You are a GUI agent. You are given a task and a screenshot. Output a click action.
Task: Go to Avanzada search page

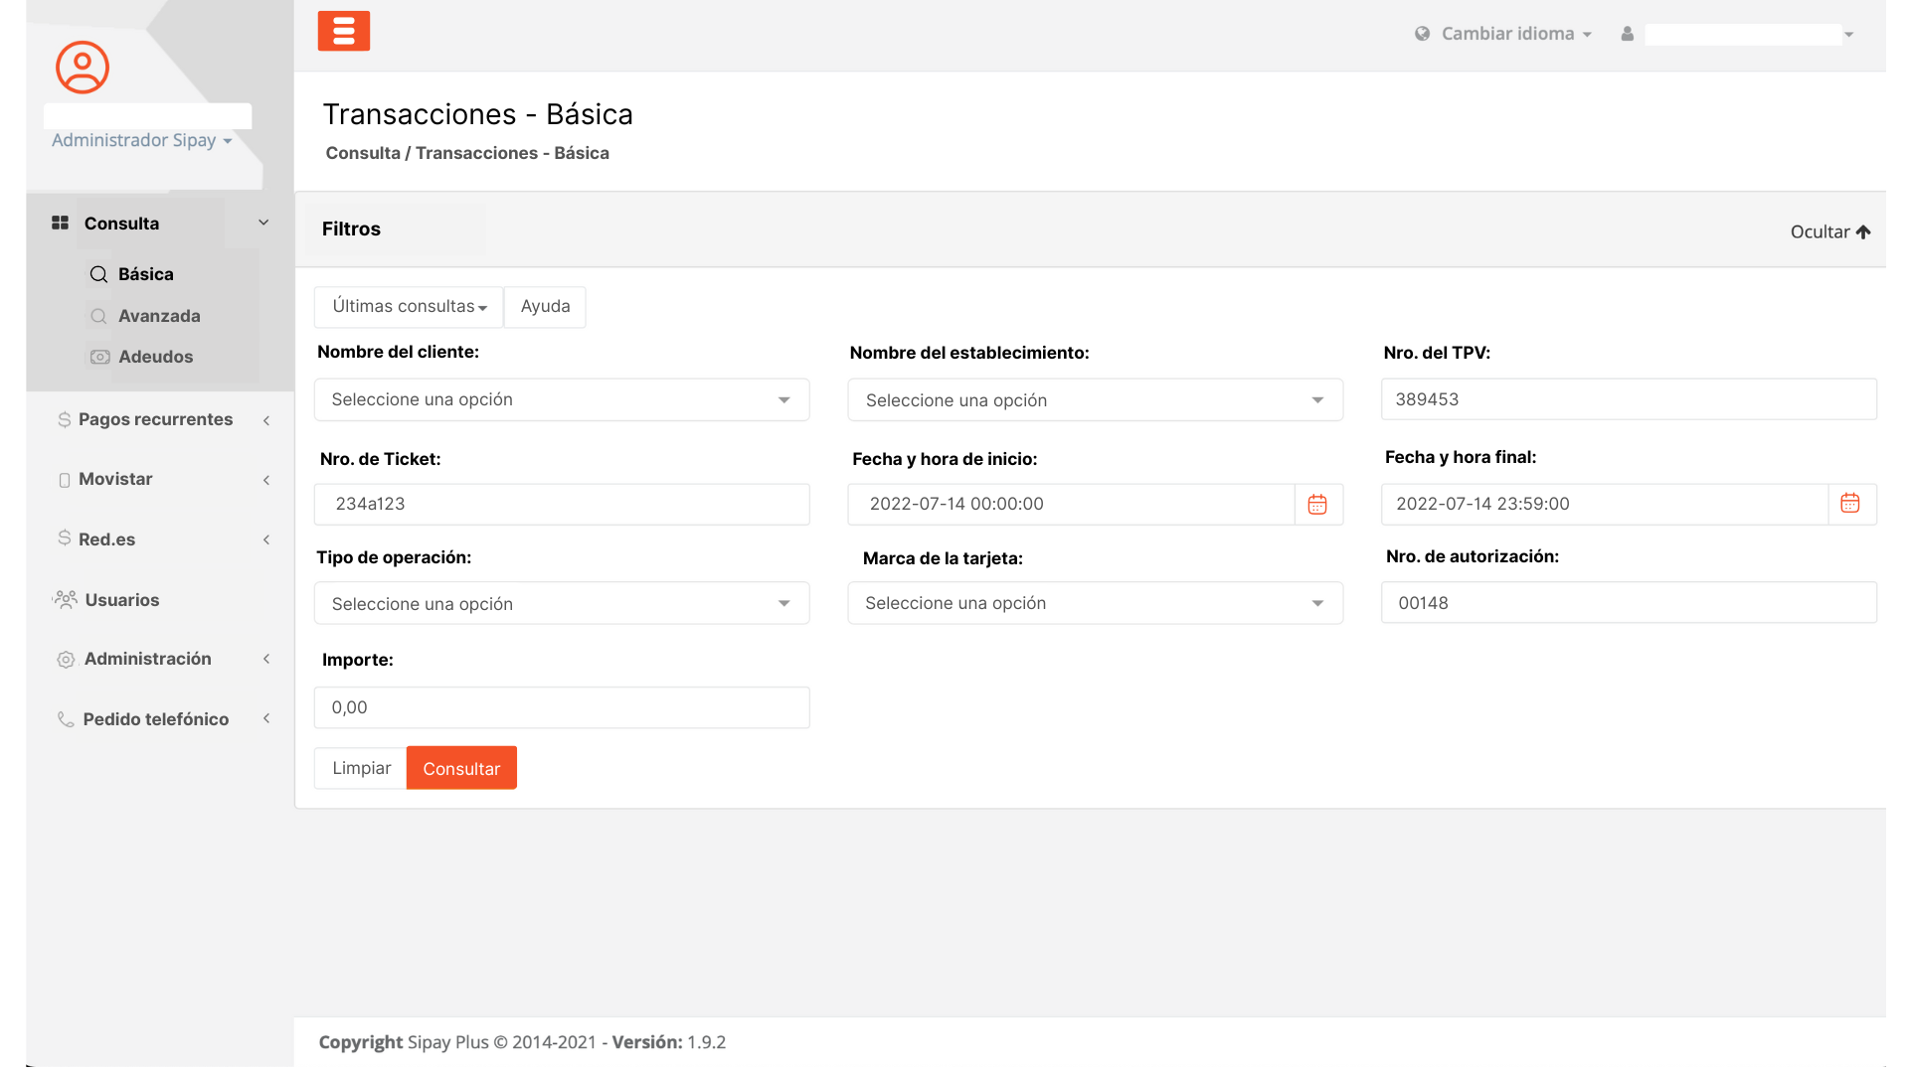(x=159, y=316)
